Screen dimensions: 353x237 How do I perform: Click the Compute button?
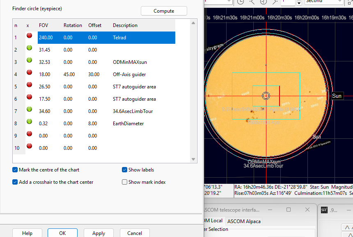(x=164, y=11)
